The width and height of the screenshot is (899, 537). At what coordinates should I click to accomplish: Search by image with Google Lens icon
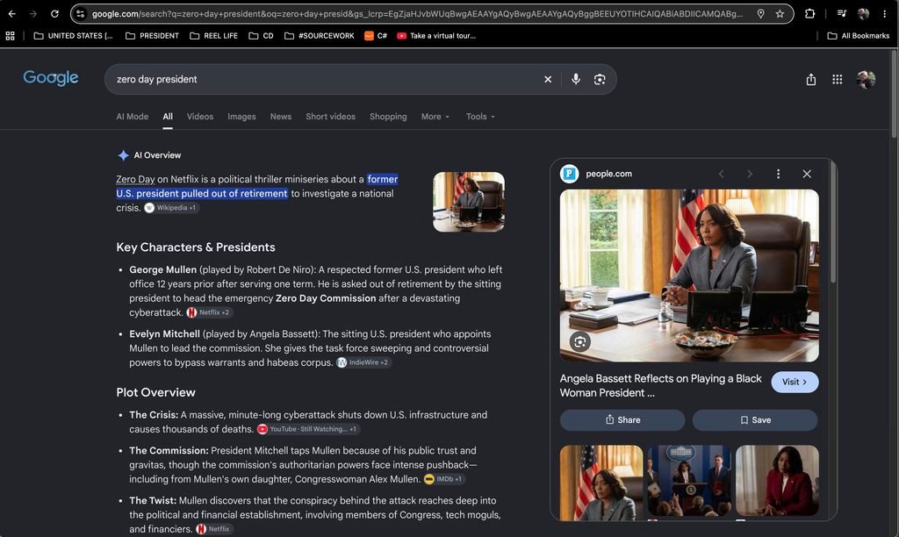point(599,79)
